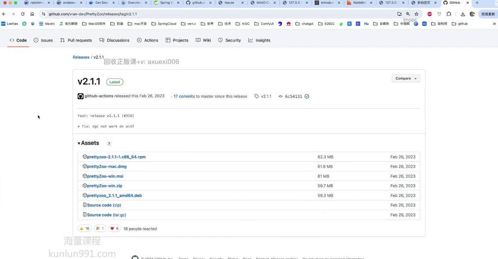Download prettyZoo-mac.dmg
Viewport: 498px width, 259px height.
tap(107, 166)
